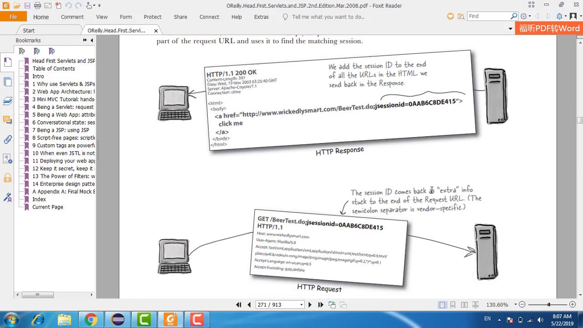Go to the next page

click(310, 305)
